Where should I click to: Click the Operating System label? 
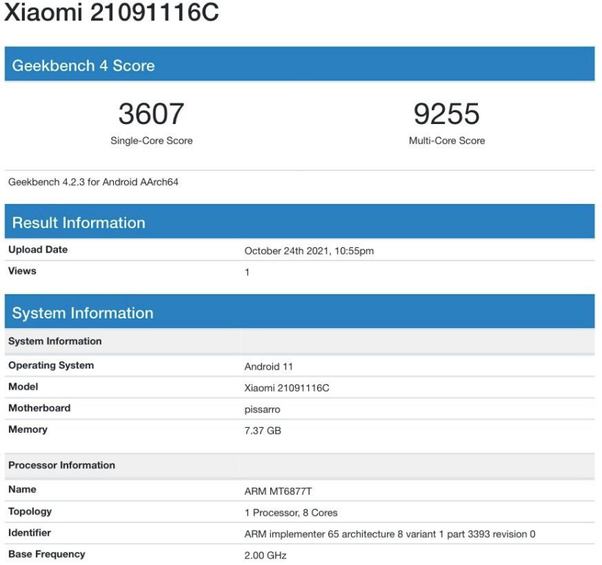pos(51,365)
